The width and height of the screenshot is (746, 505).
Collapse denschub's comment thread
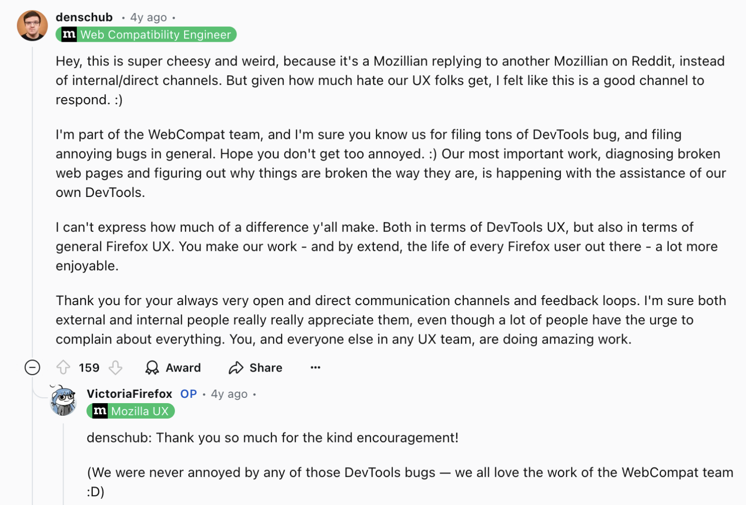point(32,368)
